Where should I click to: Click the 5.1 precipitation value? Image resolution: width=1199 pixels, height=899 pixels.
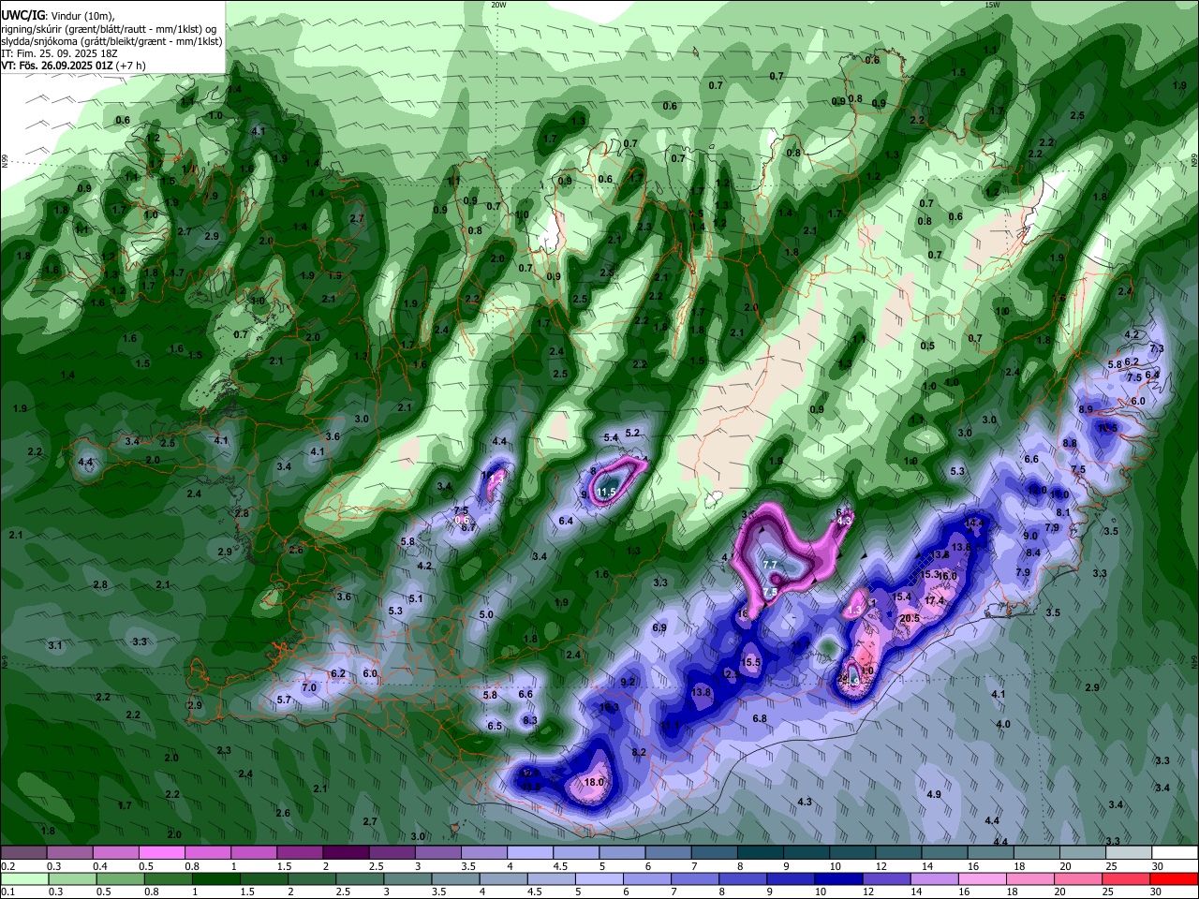point(416,598)
